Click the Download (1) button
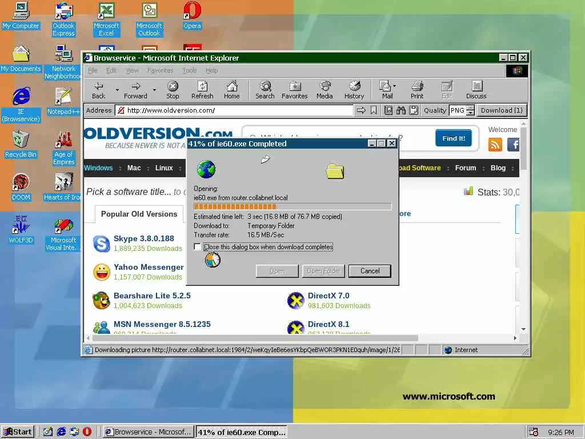Screen dimensions: 585x439 [x=502, y=110]
